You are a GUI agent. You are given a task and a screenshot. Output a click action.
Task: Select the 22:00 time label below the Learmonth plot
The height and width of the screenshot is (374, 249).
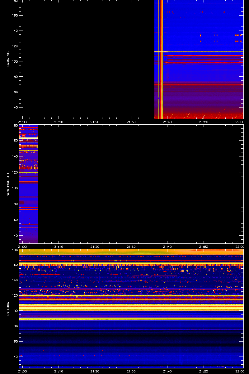pos(240,122)
